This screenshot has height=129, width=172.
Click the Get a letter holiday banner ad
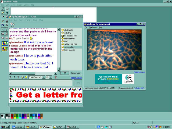45,95
